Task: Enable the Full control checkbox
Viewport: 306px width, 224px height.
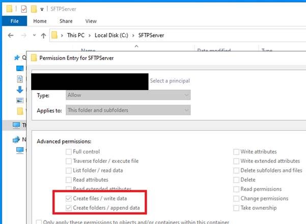Action: 69,152
